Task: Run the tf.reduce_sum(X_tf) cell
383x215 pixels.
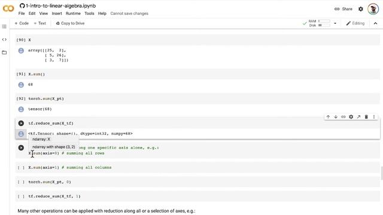Action: coord(21,124)
